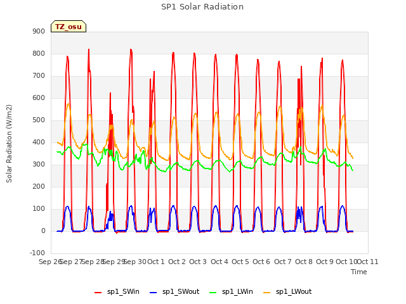Click the 300 y-axis tick label

39,165
